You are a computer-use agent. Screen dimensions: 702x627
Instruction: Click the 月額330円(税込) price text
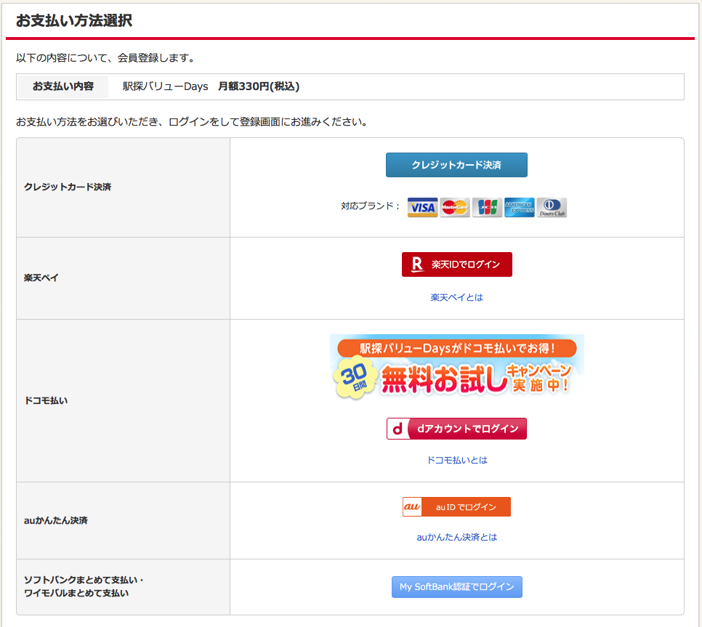coord(259,86)
